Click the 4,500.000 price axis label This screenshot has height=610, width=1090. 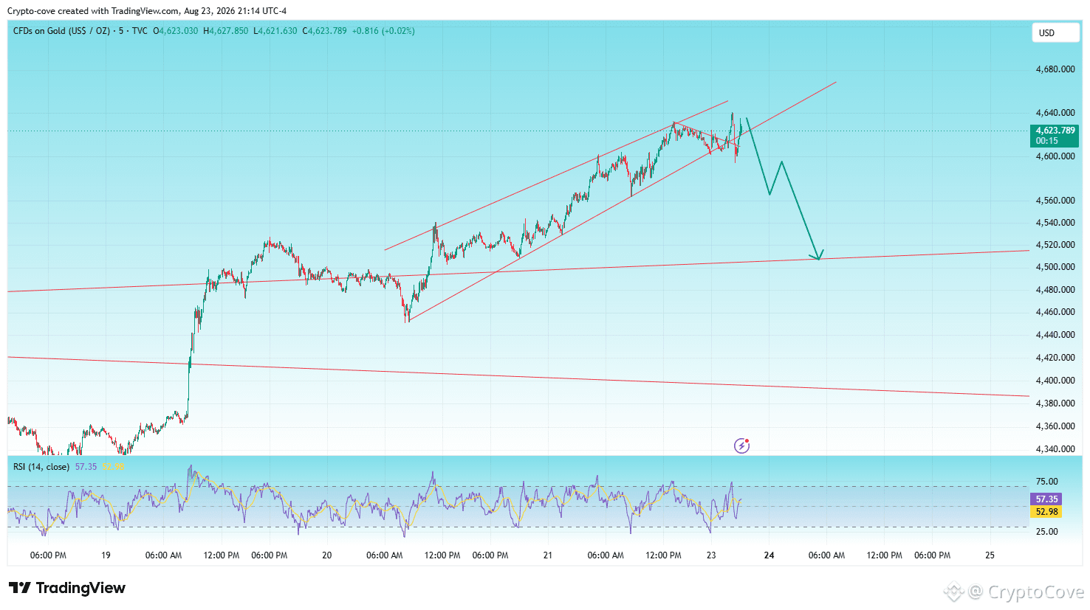pyautogui.click(x=1055, y=267)
